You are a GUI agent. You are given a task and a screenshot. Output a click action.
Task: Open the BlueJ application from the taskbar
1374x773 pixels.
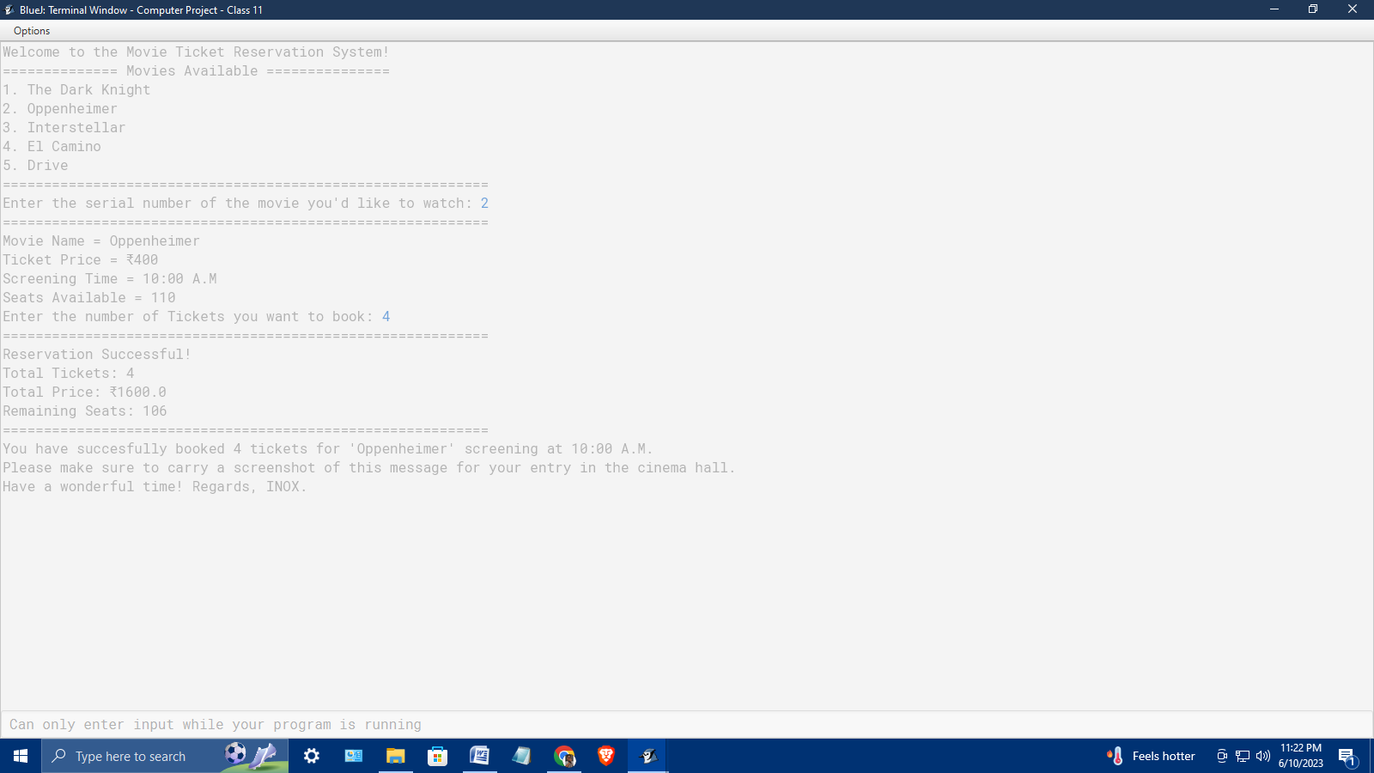point(647,756)
